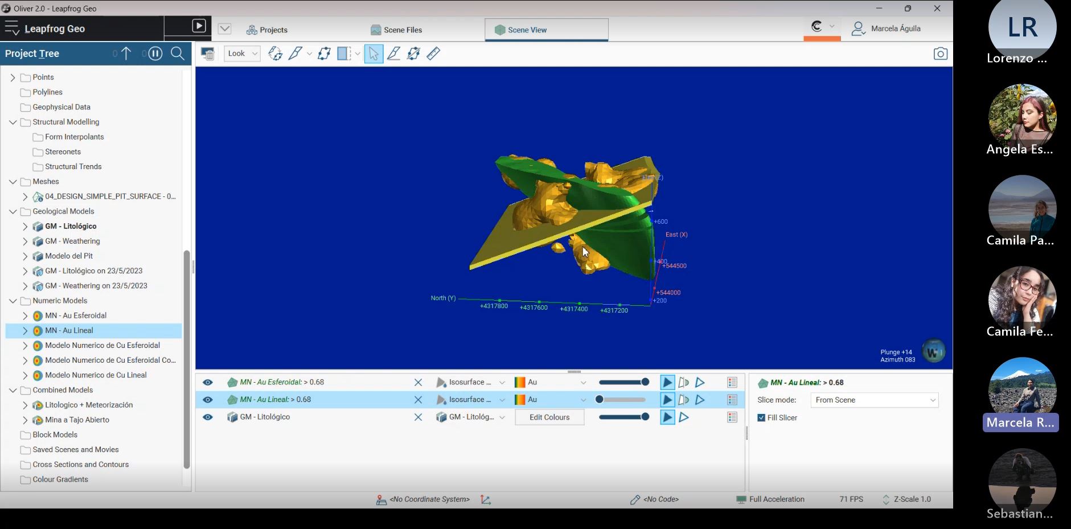Viewport: 1071px width, 529px height.
Task: Hide MN - Au Esferoidal with eye icon
Action: pyautogui.click(x=208, y=383)
